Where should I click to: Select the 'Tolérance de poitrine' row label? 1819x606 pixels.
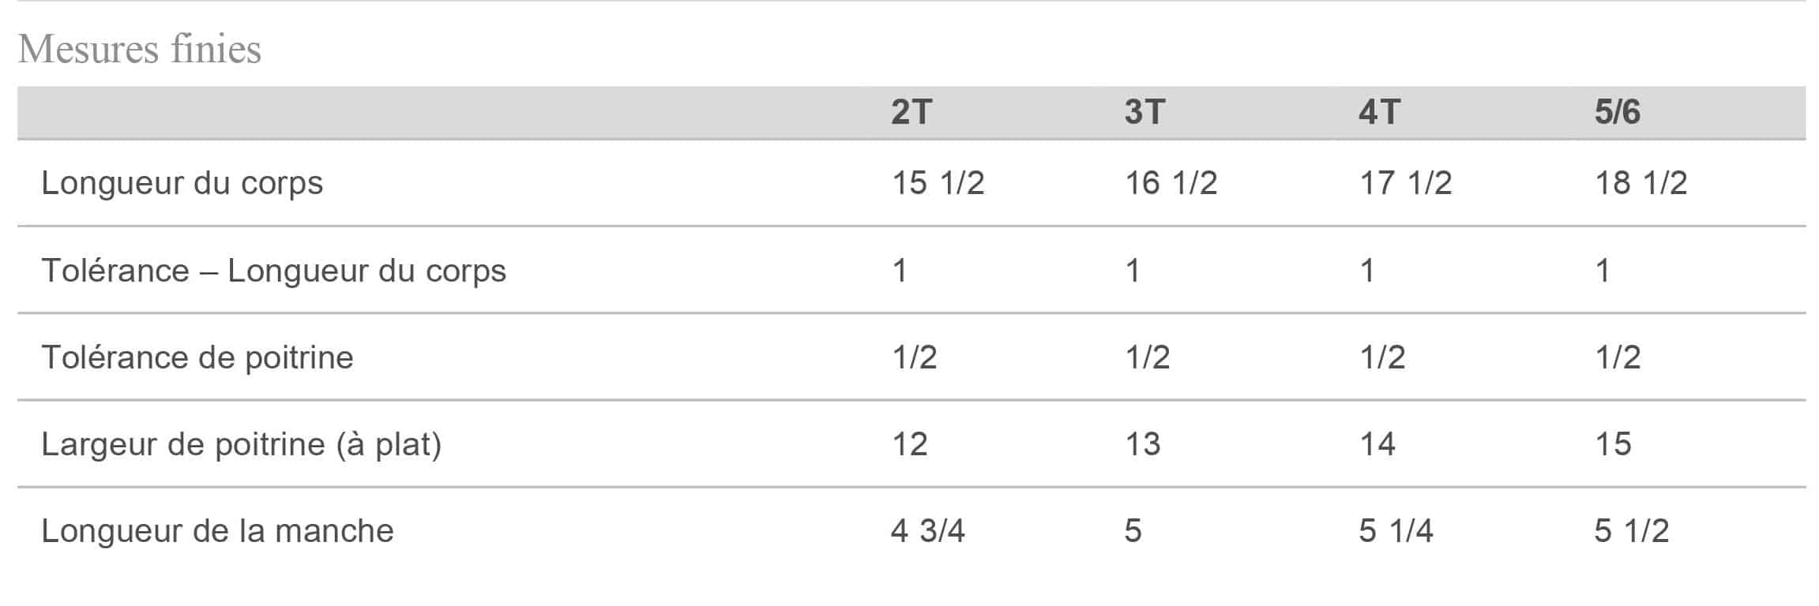click(197, 357)
